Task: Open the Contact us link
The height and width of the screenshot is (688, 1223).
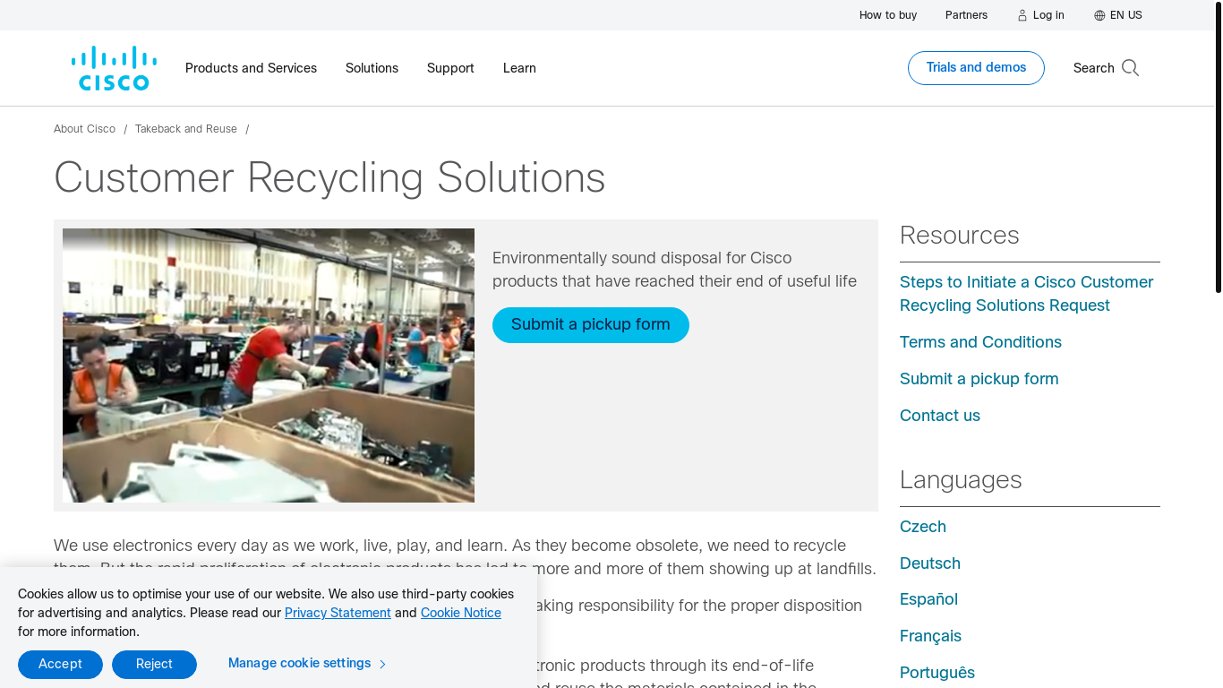Action: pyautogui.click(x=940, y=416)
